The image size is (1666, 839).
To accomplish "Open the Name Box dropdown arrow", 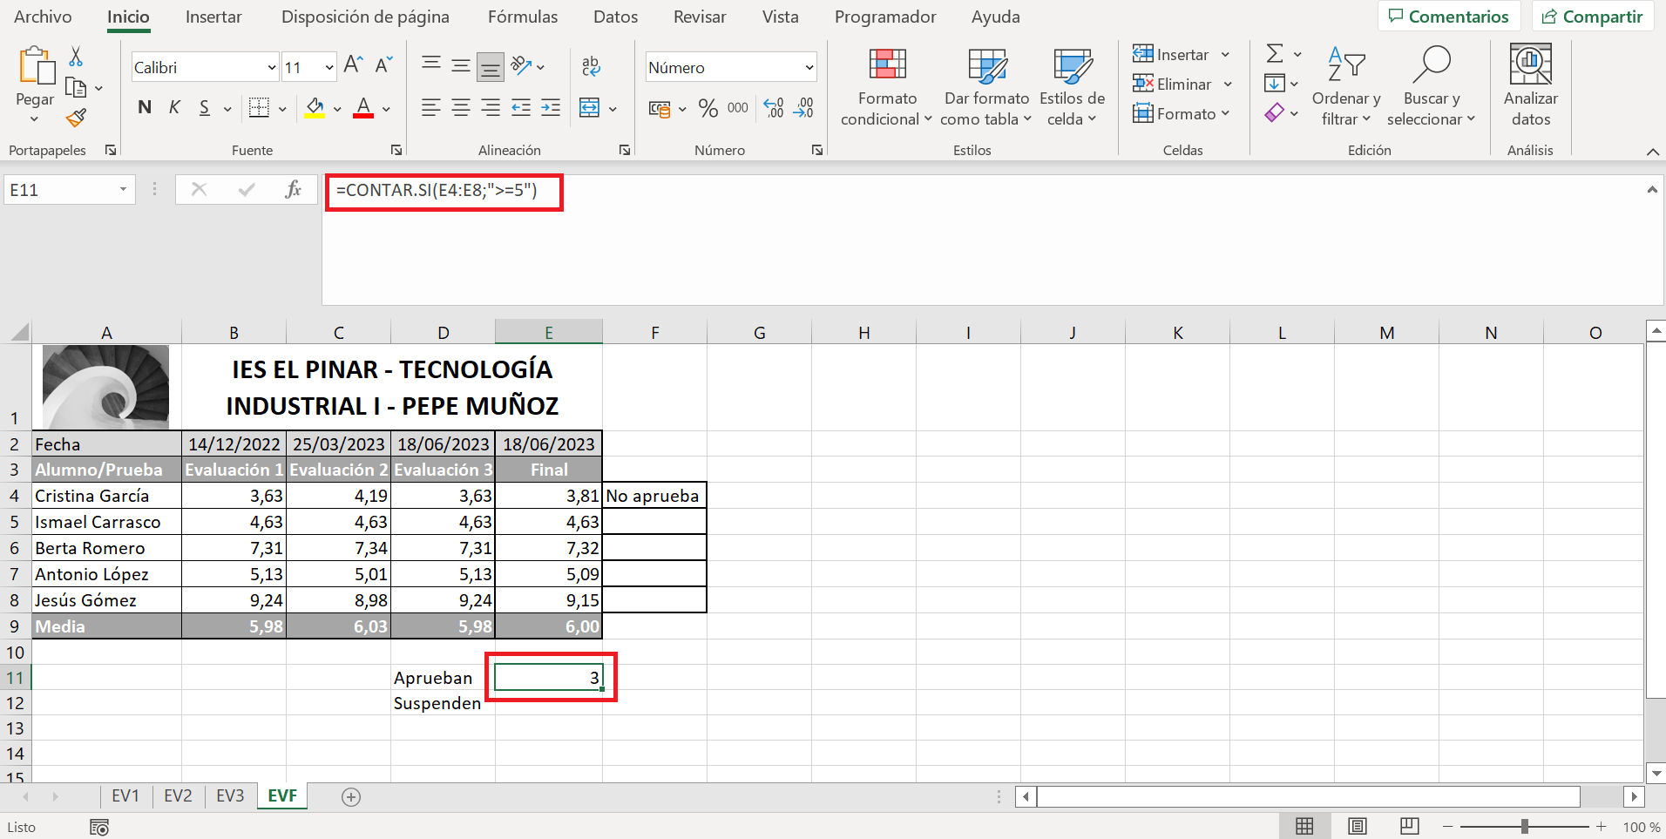I will 123,189.
